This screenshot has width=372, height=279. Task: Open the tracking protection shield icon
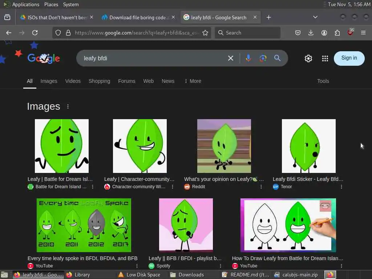pyautogui.click(x=58, y=33)
